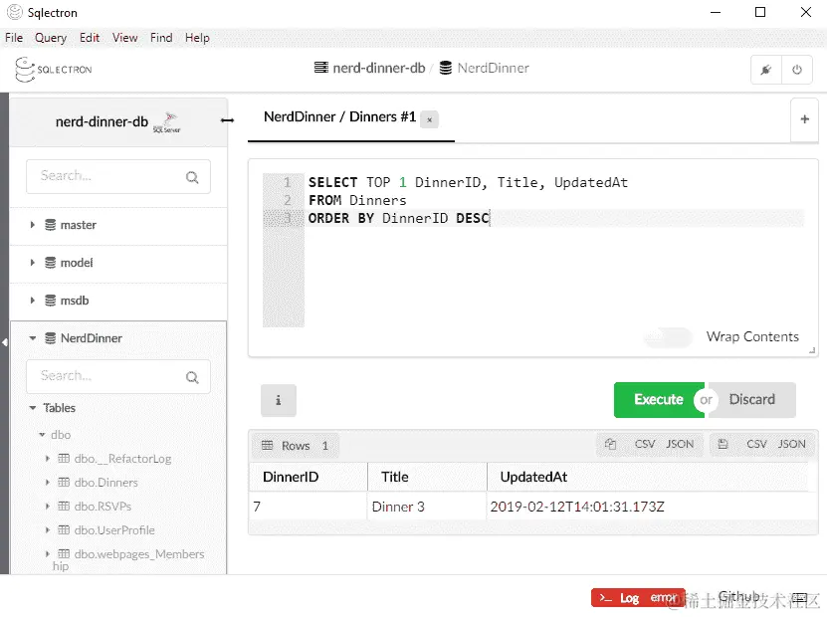
Task: Click the resize handle of query editor
Action: [x=812, y=350]
